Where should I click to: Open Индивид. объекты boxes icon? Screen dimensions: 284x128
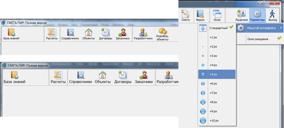162,34
